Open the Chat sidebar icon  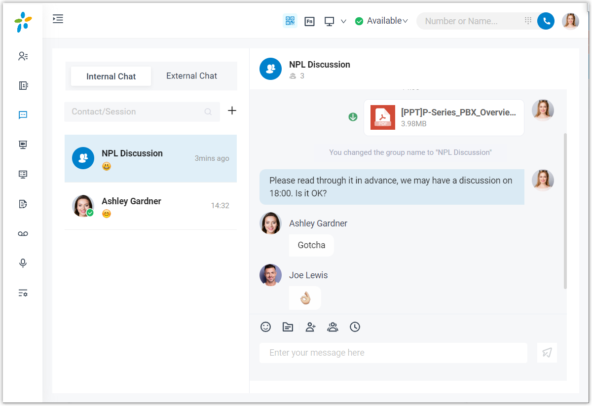coord(23,115)
